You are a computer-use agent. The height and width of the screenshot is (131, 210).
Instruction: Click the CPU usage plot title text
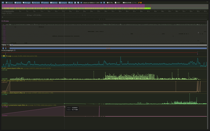point(8,56)
